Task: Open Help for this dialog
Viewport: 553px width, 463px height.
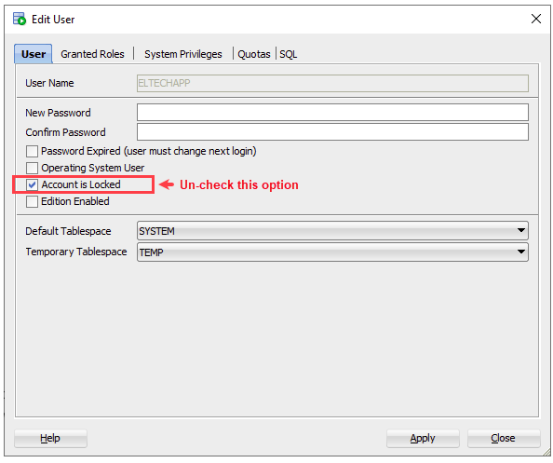Action: tap(50, 438)
